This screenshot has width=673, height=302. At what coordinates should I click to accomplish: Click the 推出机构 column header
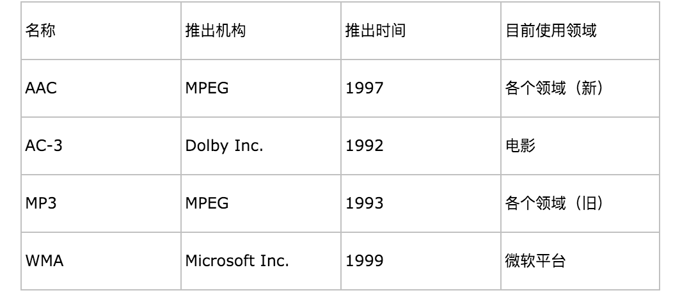216,31
